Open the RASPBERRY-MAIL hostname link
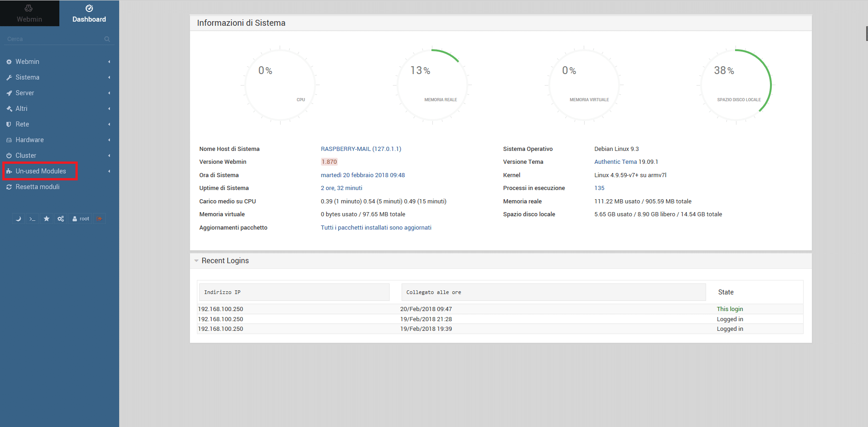This screenshot has height=427, width=868. (x=361, y=149)
